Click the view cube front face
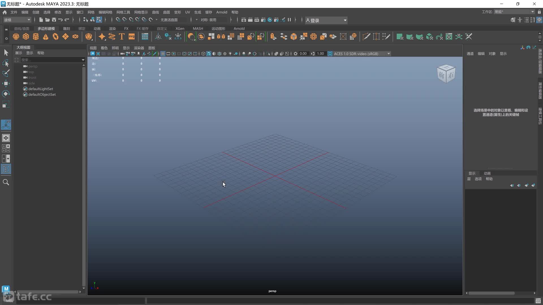 (x=441, y=75)
